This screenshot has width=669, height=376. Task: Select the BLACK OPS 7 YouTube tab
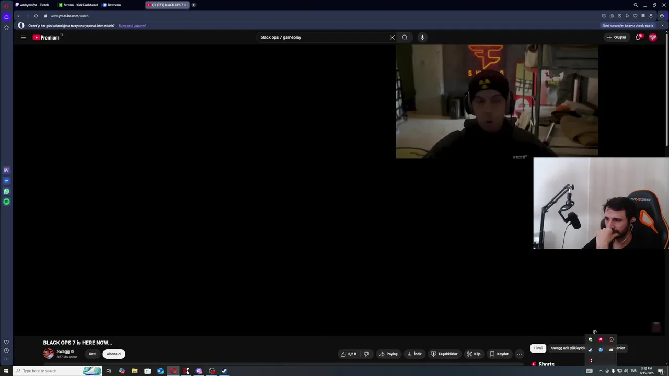(167, 5)
